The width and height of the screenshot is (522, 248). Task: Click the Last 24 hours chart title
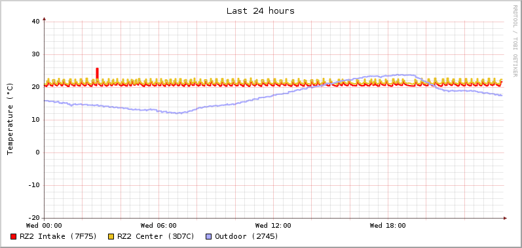(261, 11)
